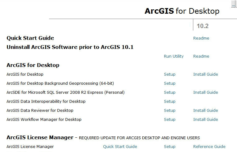Select the 'Quick Start Guide' heading text
The image size is (237, 152).
pos(30,38)
